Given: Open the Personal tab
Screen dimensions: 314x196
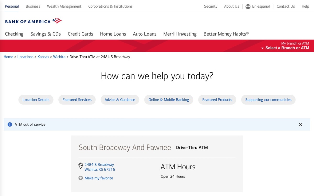Looking at the screenshot, I should point(12,6).
